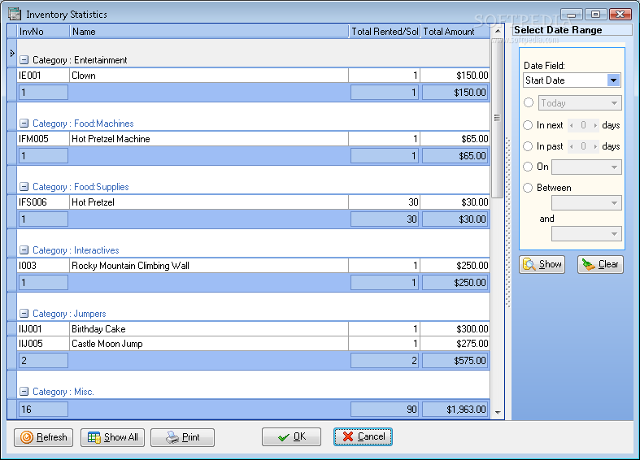
Task: Sort by the Name column header
Action: 209,32
